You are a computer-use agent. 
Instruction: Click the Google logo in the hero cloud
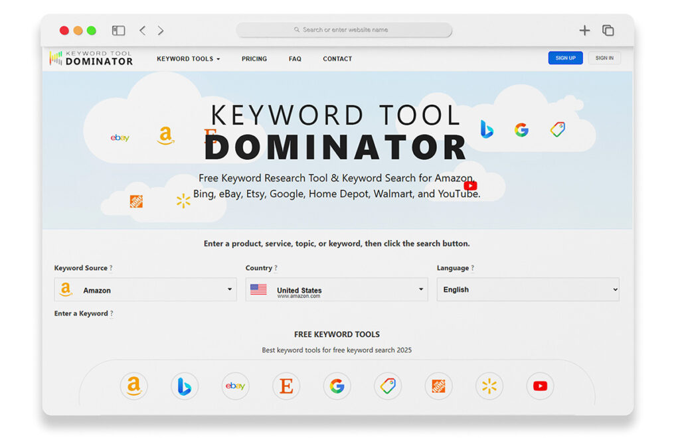[521, 129]
